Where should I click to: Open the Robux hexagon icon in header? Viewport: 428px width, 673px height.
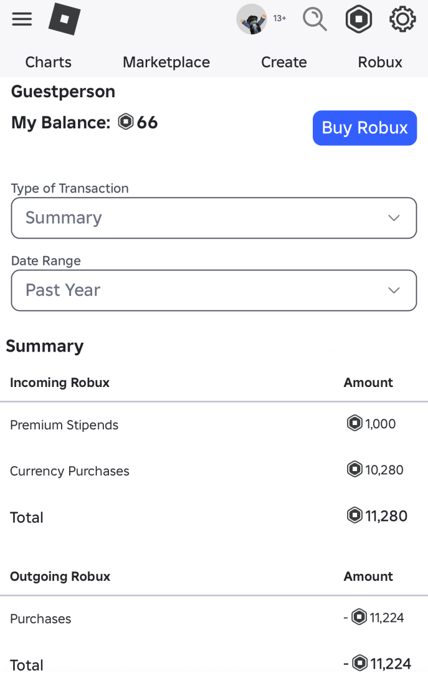click(358, 19)
